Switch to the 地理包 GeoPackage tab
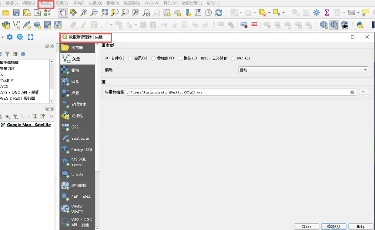 [x=77, y=116]
